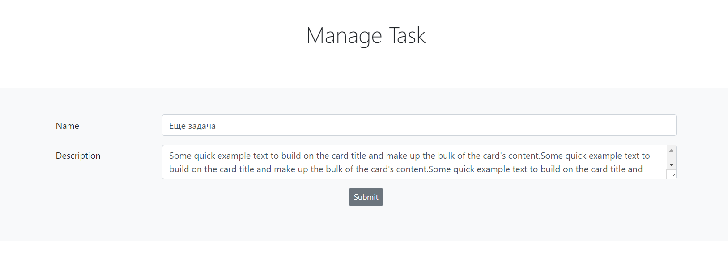728x258 pixels.
Task: Click between the up and down scroll arrows
Action: [x=671, y=157]
